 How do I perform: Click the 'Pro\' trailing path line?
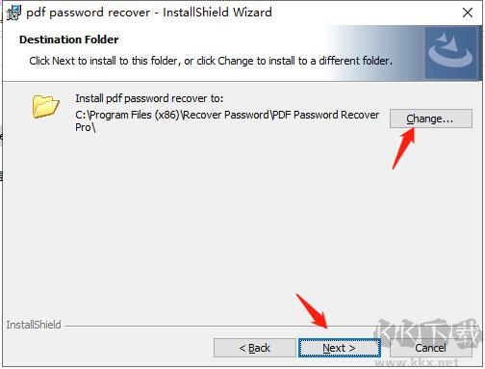tap(86, 127)
